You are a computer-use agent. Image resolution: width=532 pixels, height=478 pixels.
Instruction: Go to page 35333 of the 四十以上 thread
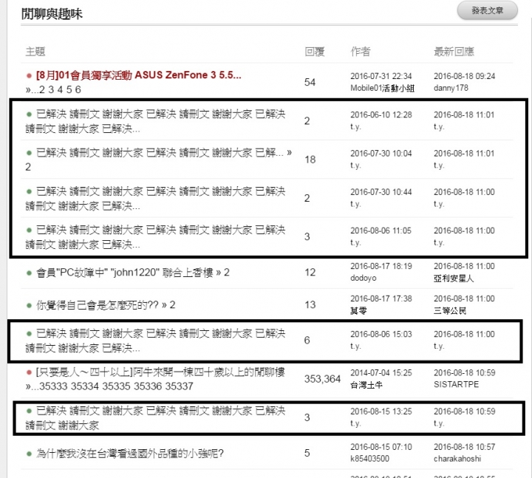point(54,386)
